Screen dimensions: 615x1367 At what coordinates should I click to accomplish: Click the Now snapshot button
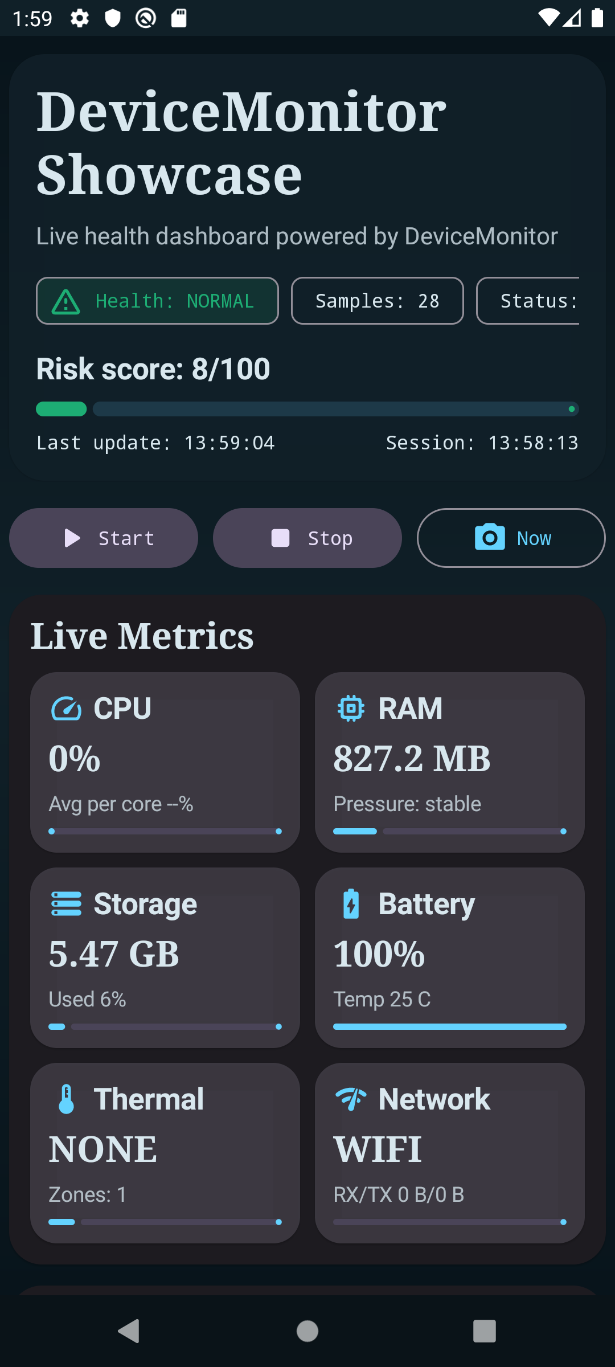click(x=511, y=537)
